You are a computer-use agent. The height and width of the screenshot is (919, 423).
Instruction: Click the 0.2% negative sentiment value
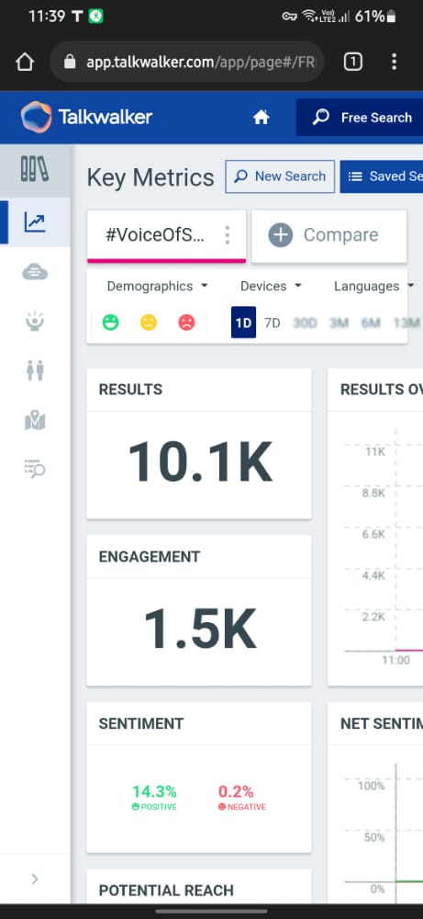coord(236,792)
